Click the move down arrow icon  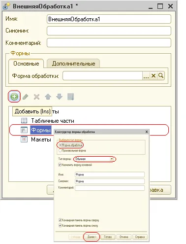tap(59, 97)
